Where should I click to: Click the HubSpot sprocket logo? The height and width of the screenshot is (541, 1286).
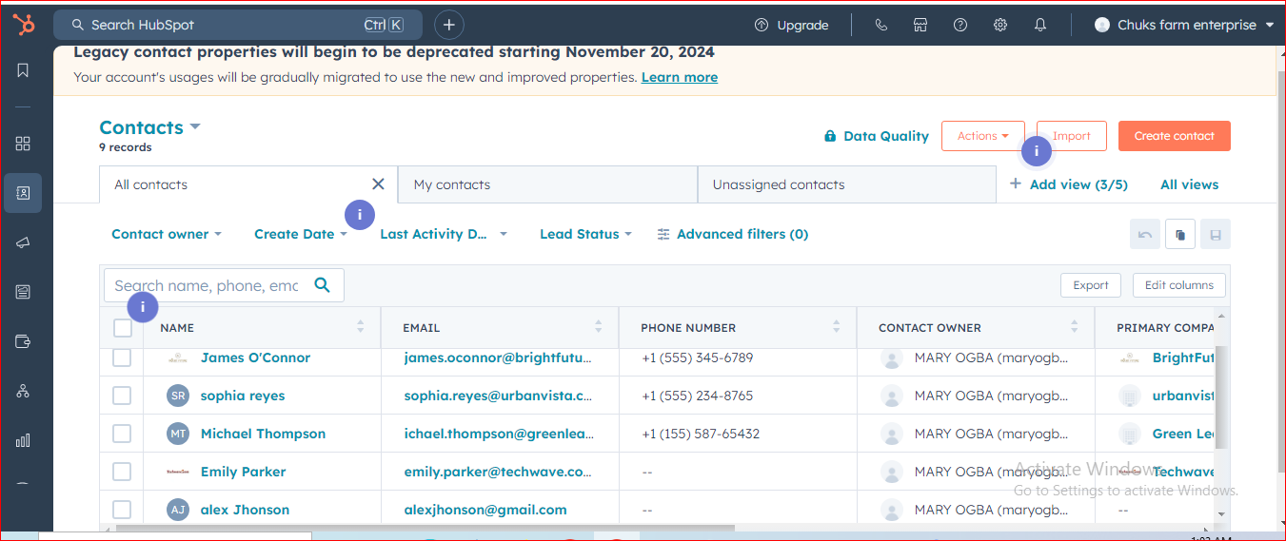[x=23, y=25]
